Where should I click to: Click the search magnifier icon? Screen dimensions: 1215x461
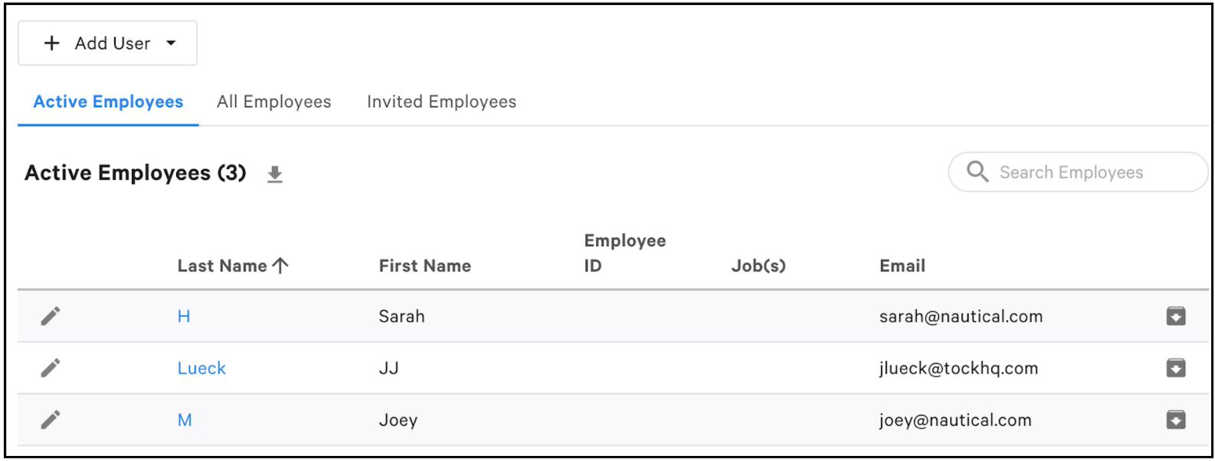pyautogui.click(x=978, y=171)
